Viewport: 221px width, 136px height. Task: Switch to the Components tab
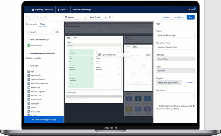[31, 24]
